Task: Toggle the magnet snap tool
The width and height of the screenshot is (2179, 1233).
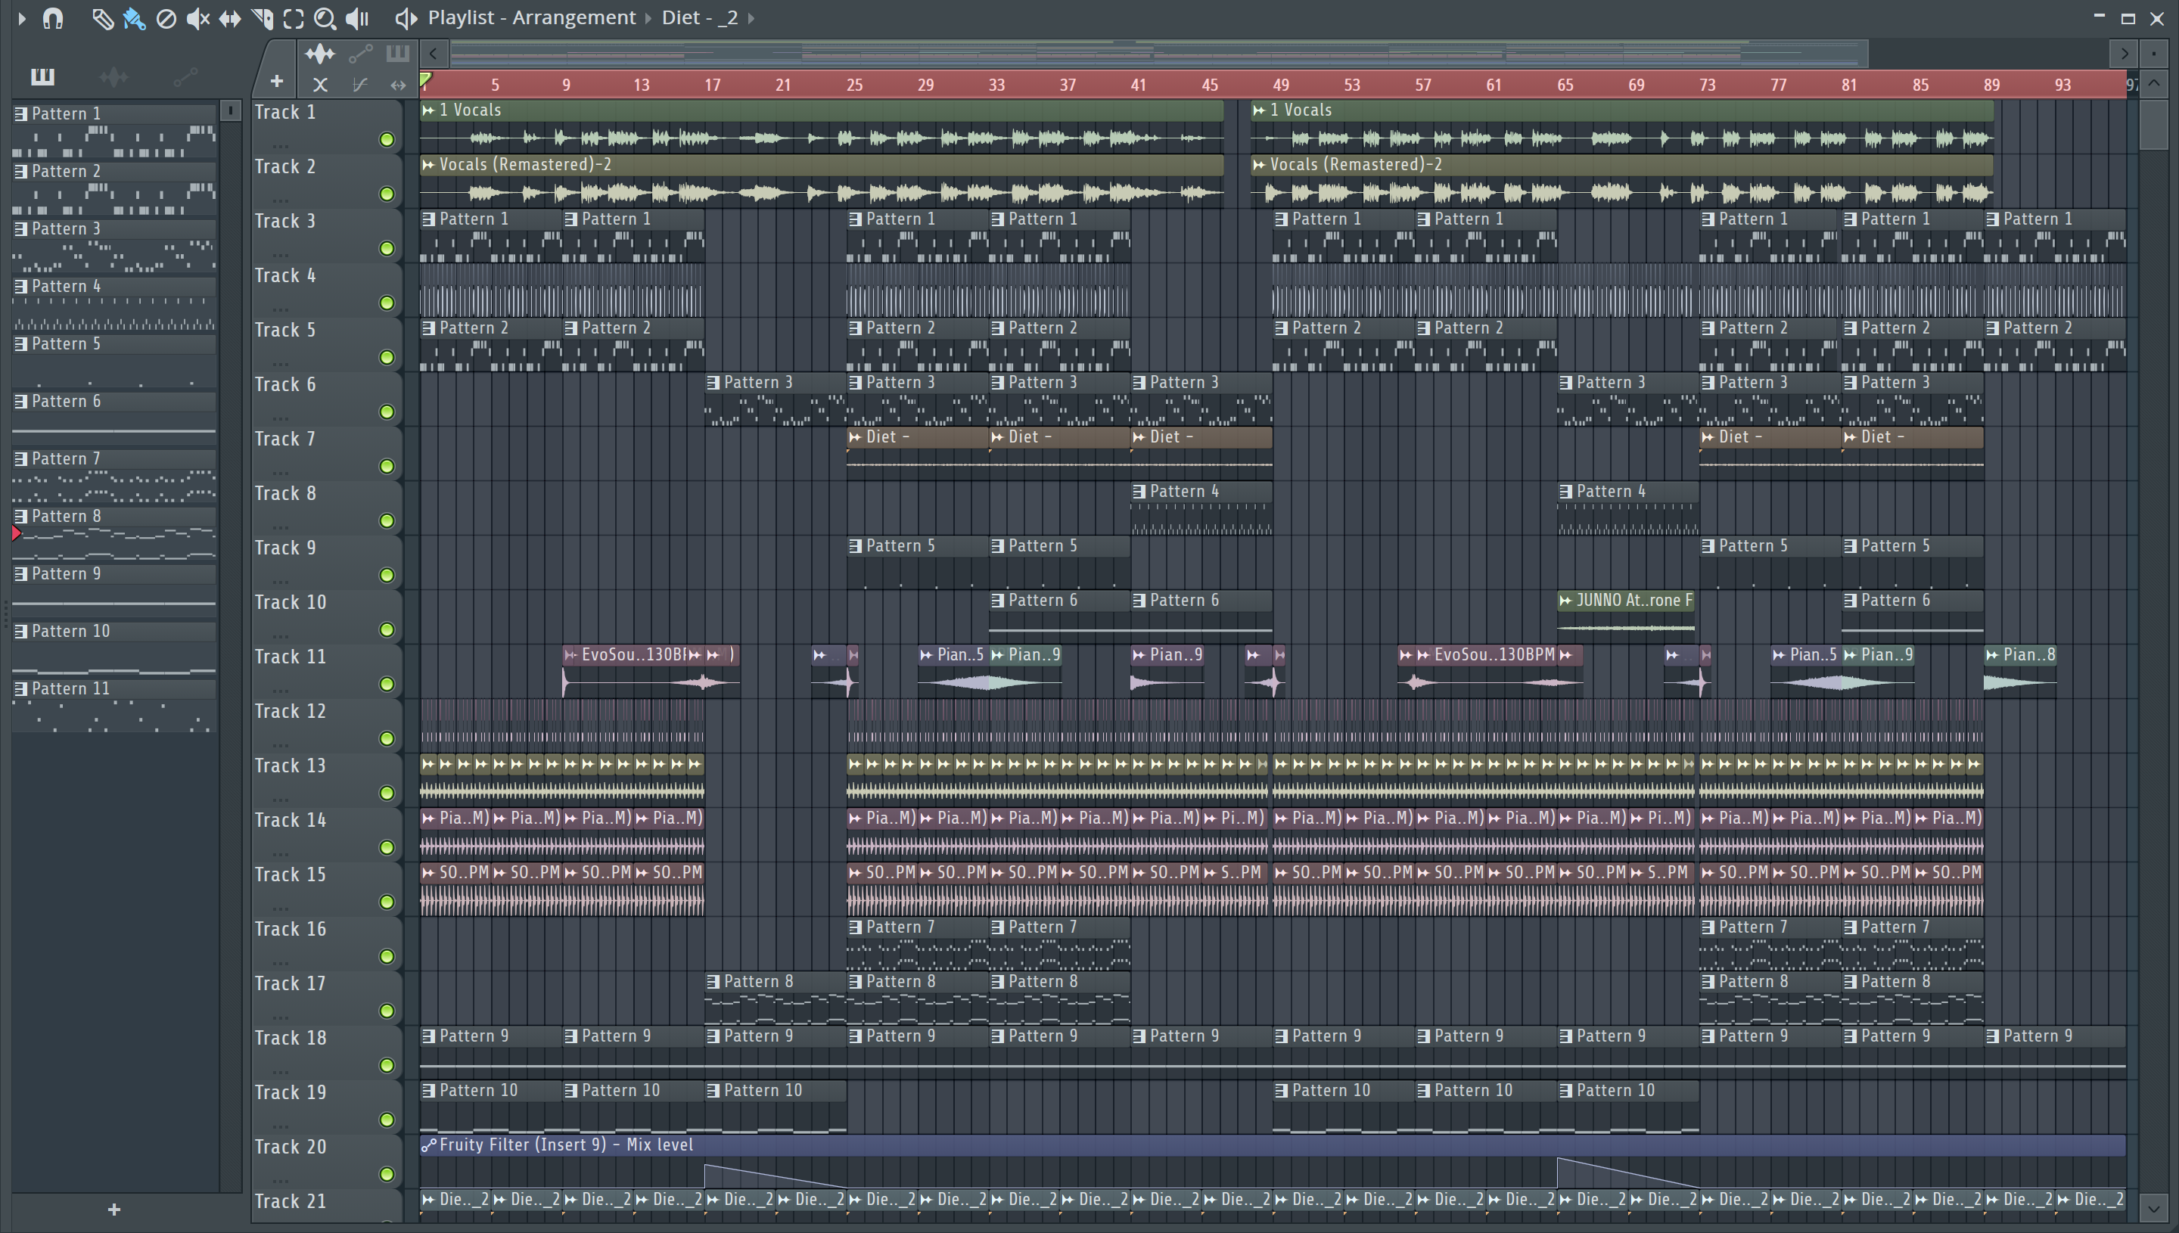Action: (52, 18)
